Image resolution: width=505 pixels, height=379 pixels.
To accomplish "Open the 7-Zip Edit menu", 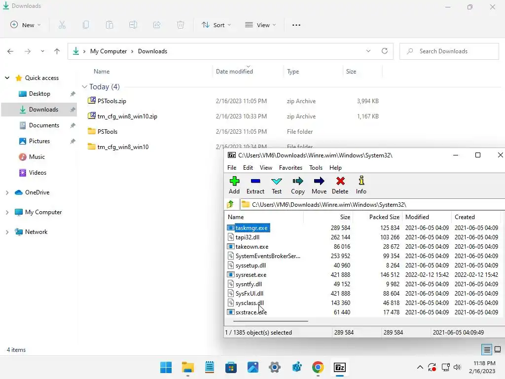I will point(248,168).
